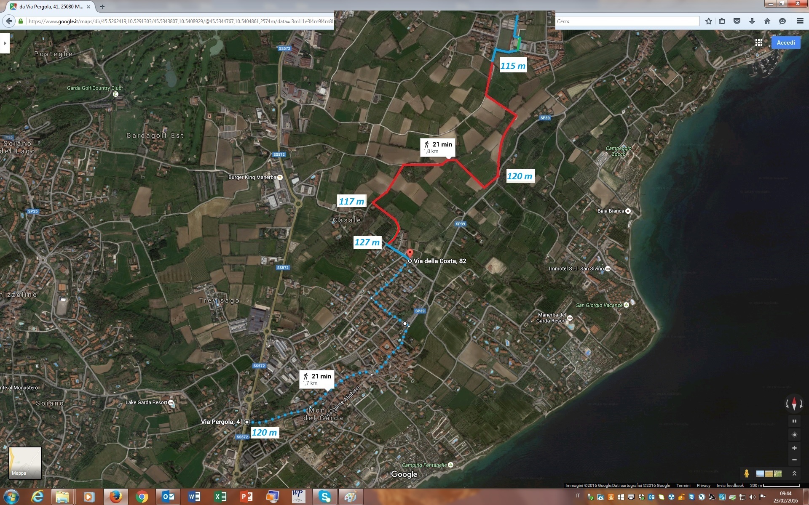Viewport: 809px width, 505px height.
Task: Open the Firefox downloads arrow
Action: click(x=752, y=21)
